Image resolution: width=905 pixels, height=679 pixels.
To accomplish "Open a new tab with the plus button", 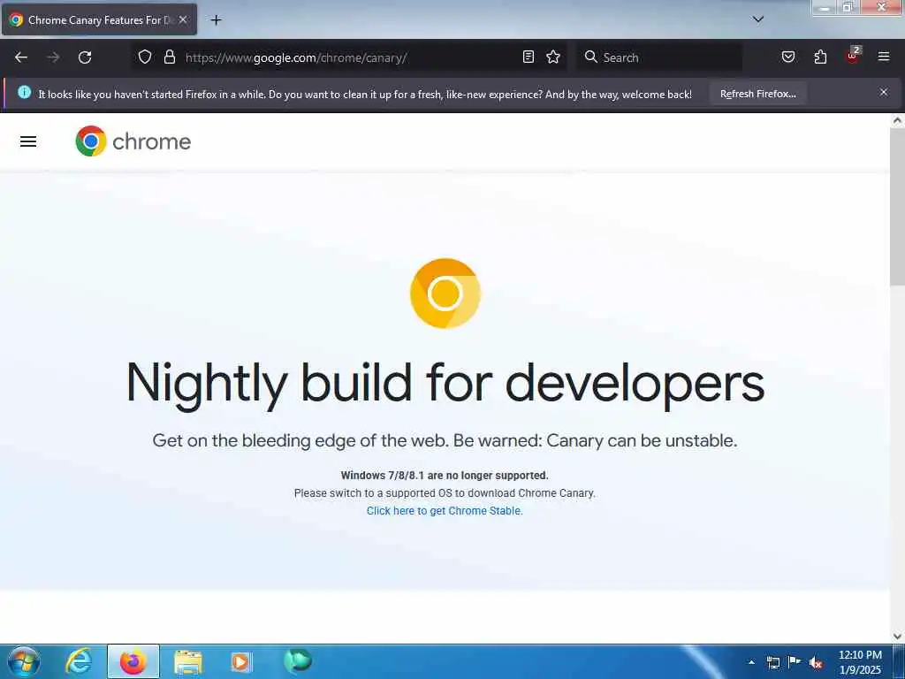I will click(x=216, y=20).
